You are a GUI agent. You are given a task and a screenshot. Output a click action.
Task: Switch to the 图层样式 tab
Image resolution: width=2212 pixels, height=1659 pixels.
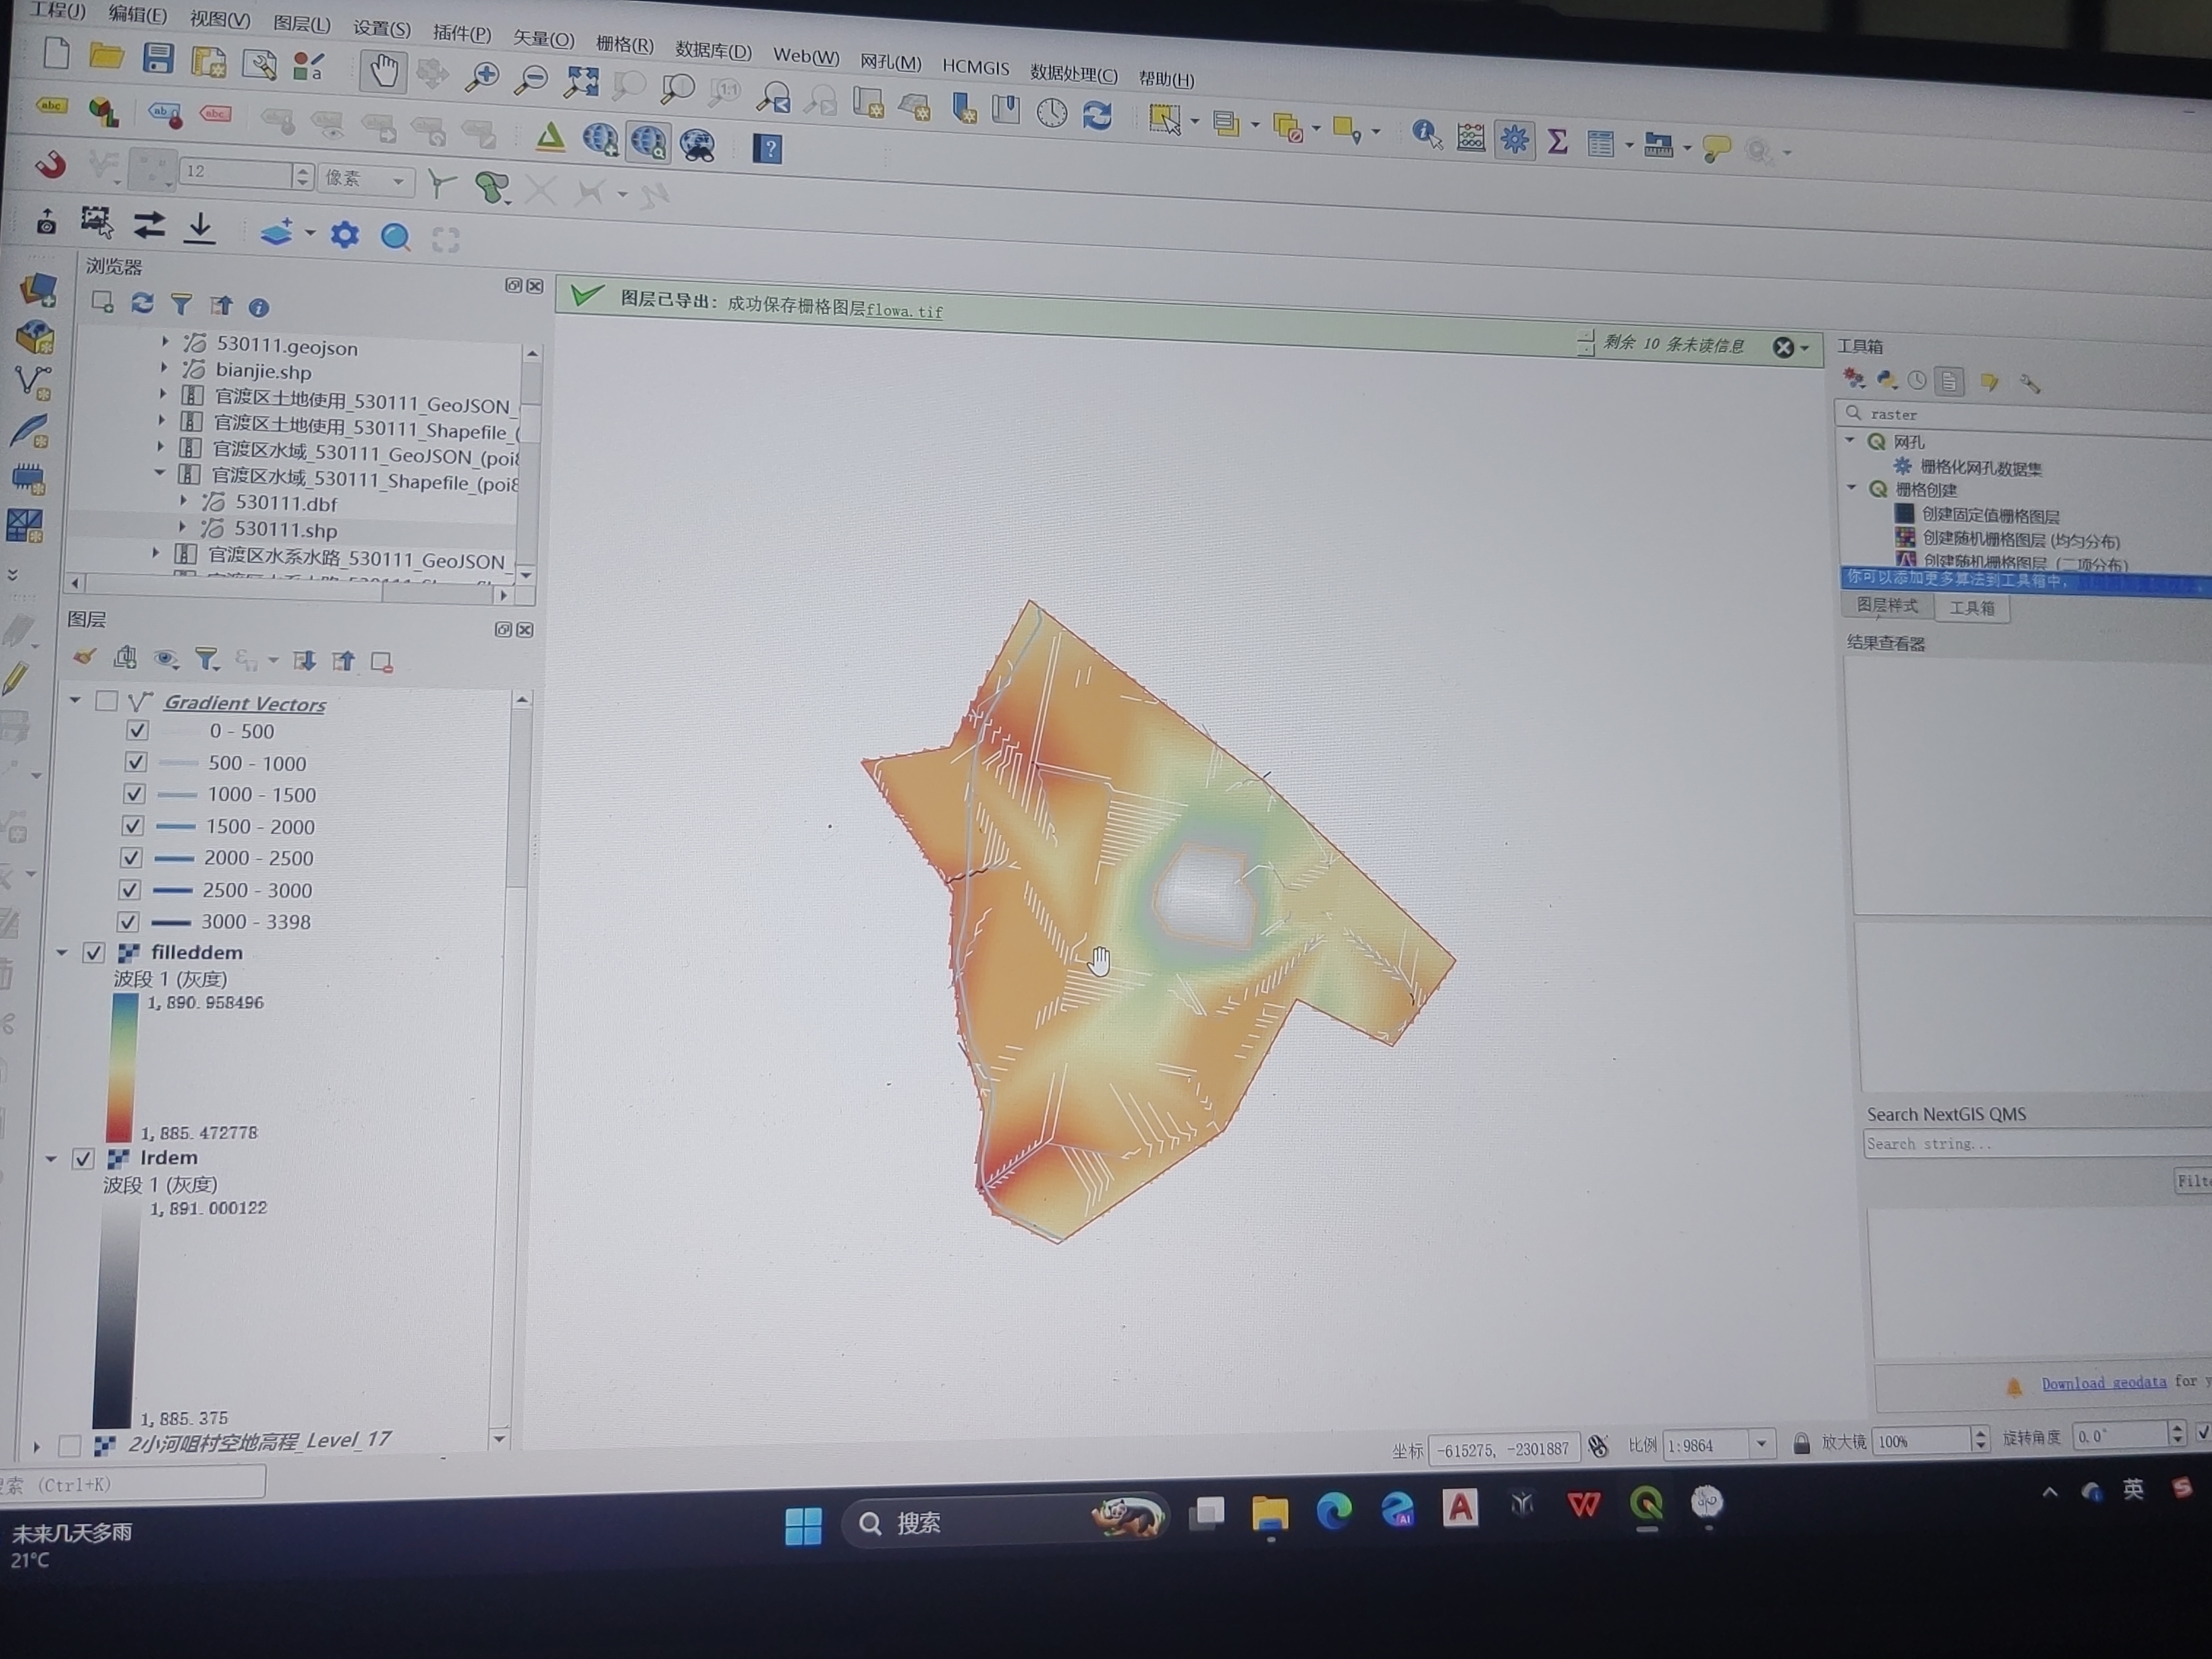point(1887,605)
